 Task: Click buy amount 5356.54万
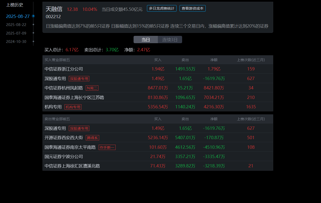coord(158,107)
